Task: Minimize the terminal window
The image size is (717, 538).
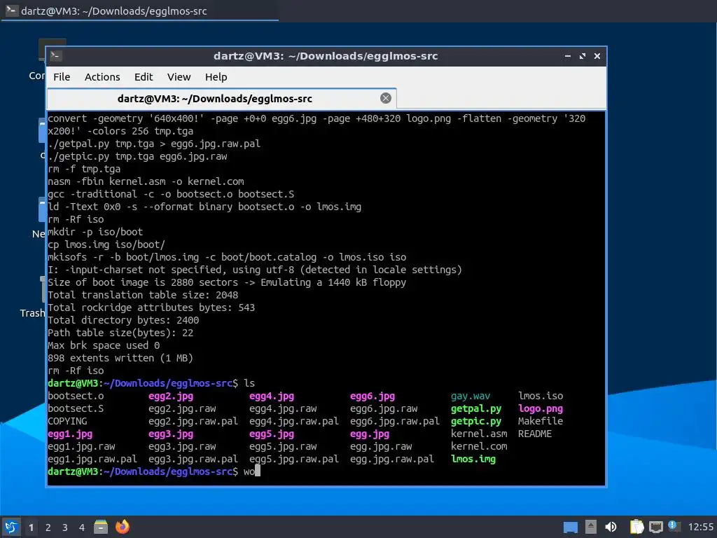Action: click(567, 56)
